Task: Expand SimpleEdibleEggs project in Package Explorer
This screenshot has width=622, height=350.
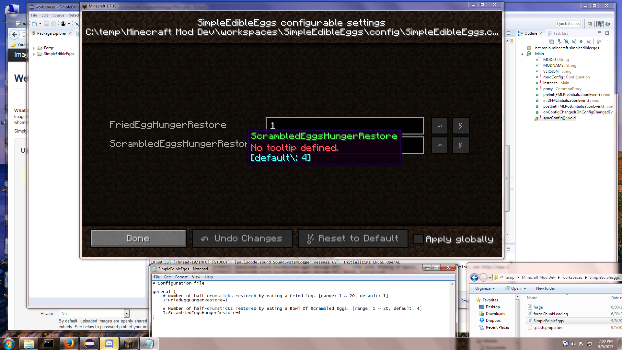Action: click(34, 54)
